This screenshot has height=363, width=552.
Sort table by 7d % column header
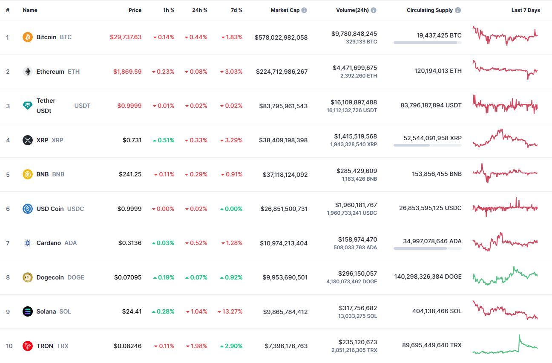click(x=236, y=10)
